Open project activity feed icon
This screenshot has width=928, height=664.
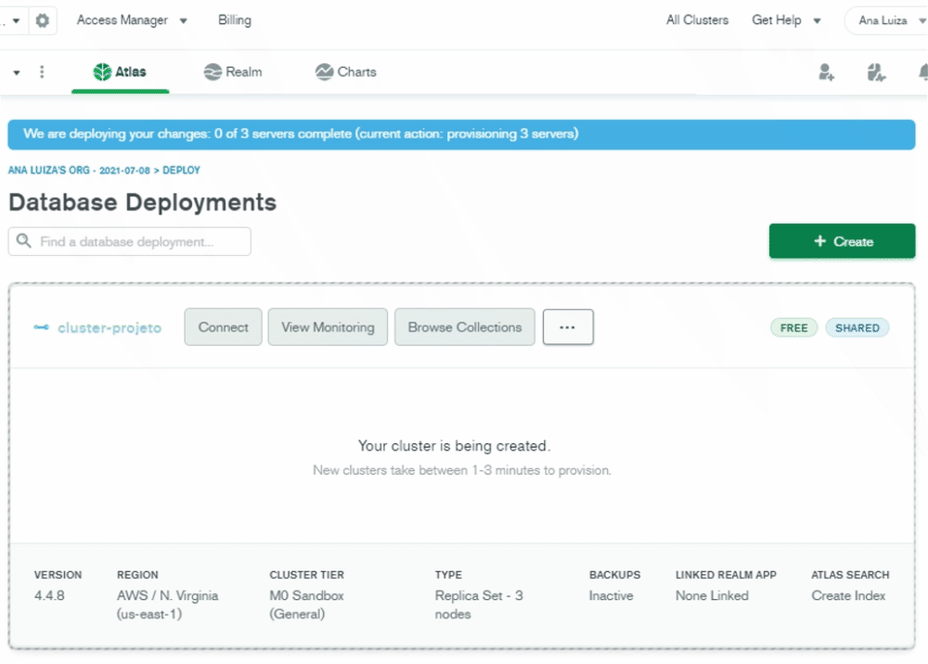876,72
